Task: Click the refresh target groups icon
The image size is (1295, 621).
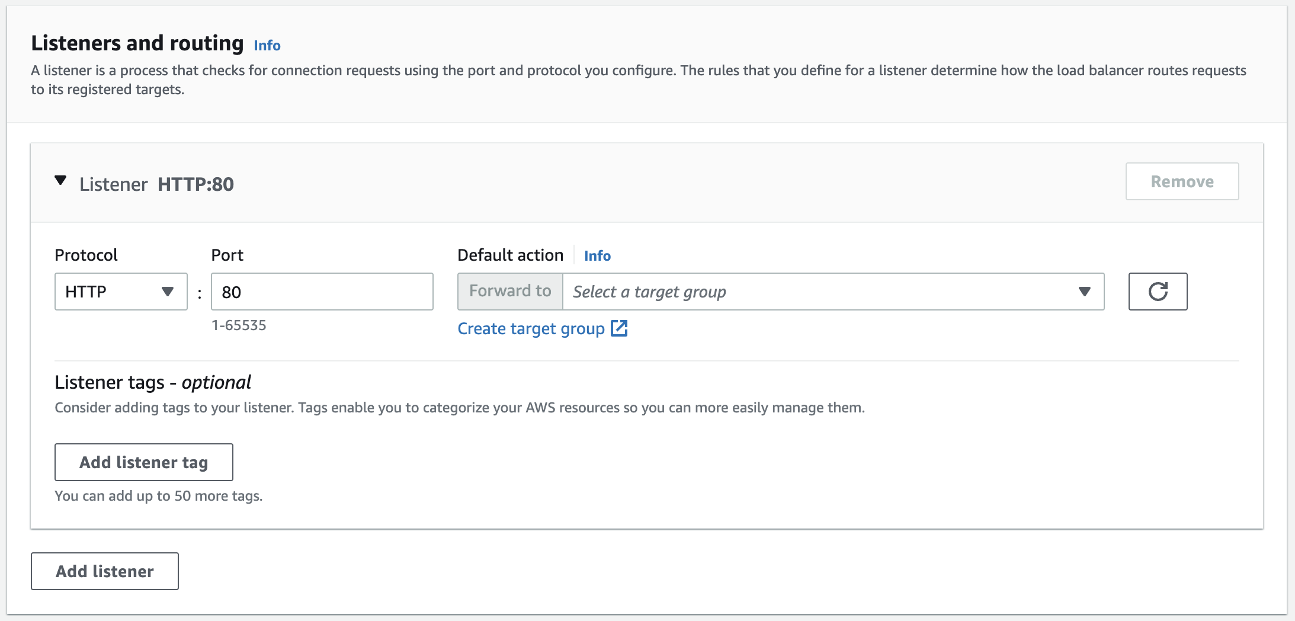Action: click(1158, 292)
